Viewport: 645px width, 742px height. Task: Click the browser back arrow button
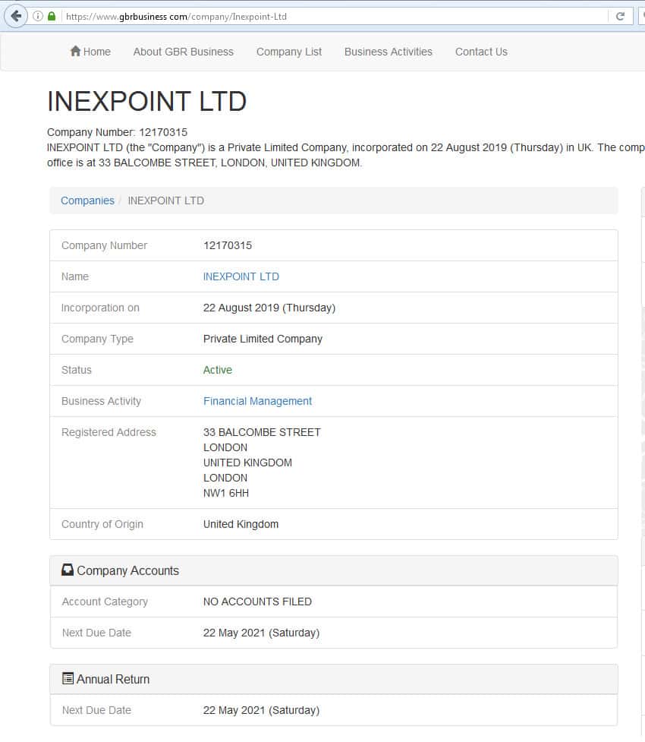coord(16,16)
